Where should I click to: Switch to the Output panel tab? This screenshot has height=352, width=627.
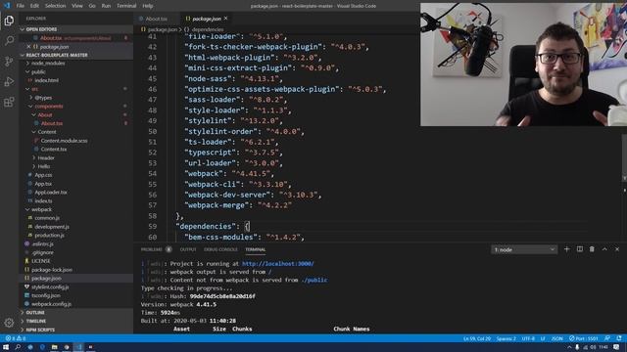pos(188,250)
